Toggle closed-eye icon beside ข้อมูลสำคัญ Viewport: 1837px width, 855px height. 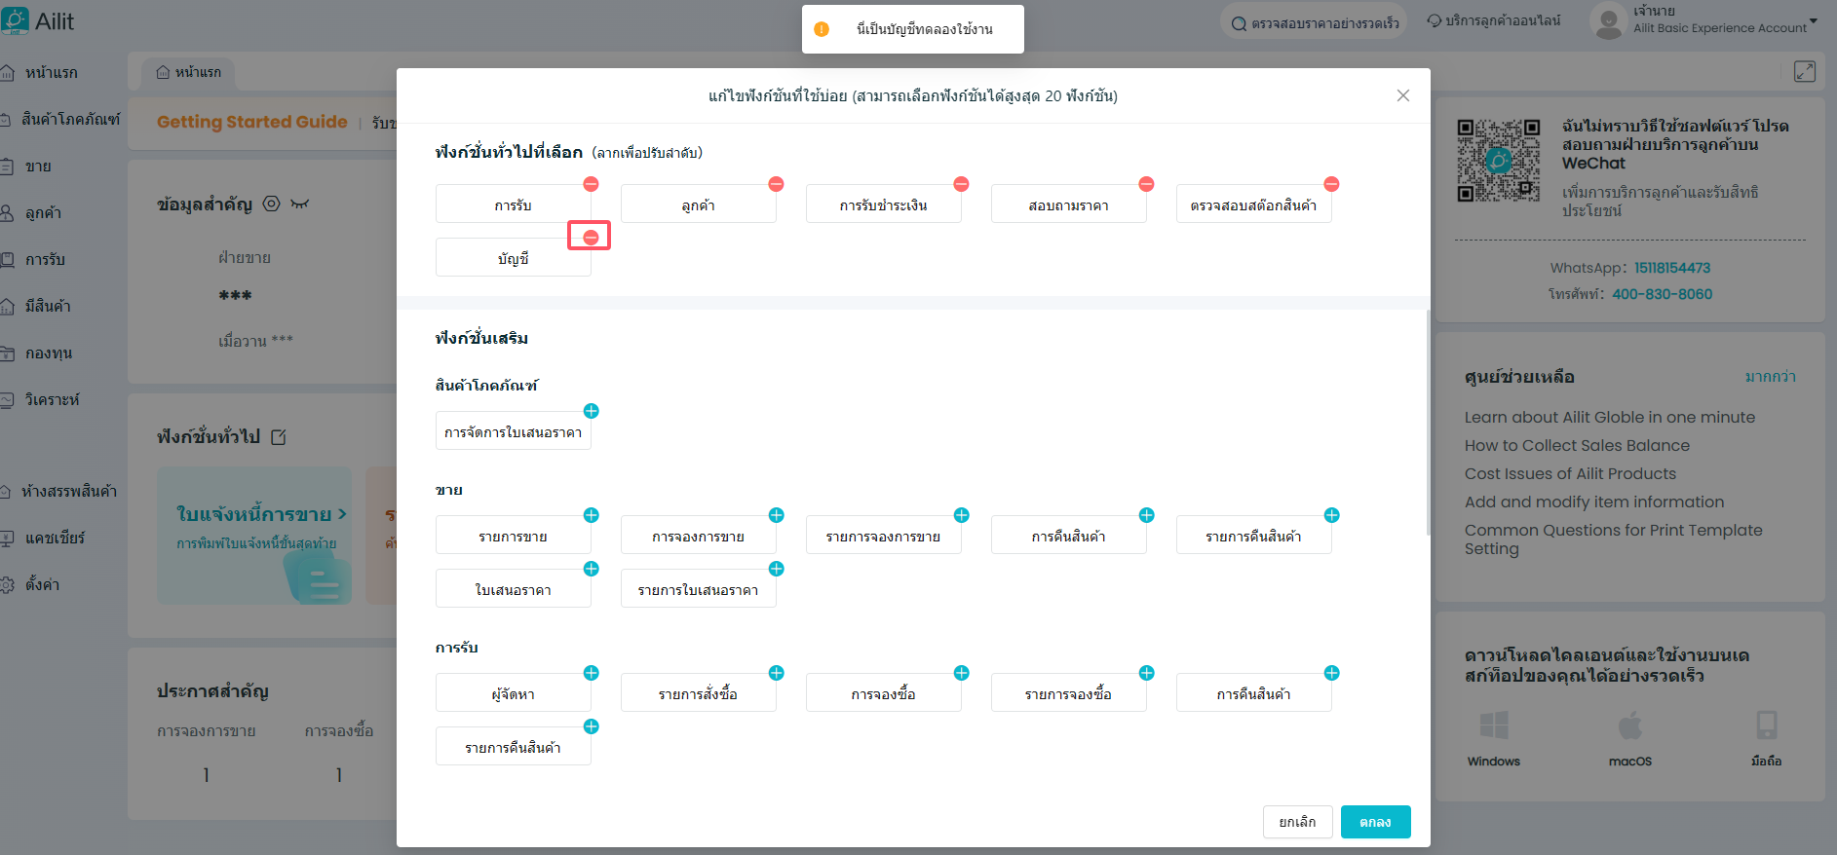tap(299, 204)
